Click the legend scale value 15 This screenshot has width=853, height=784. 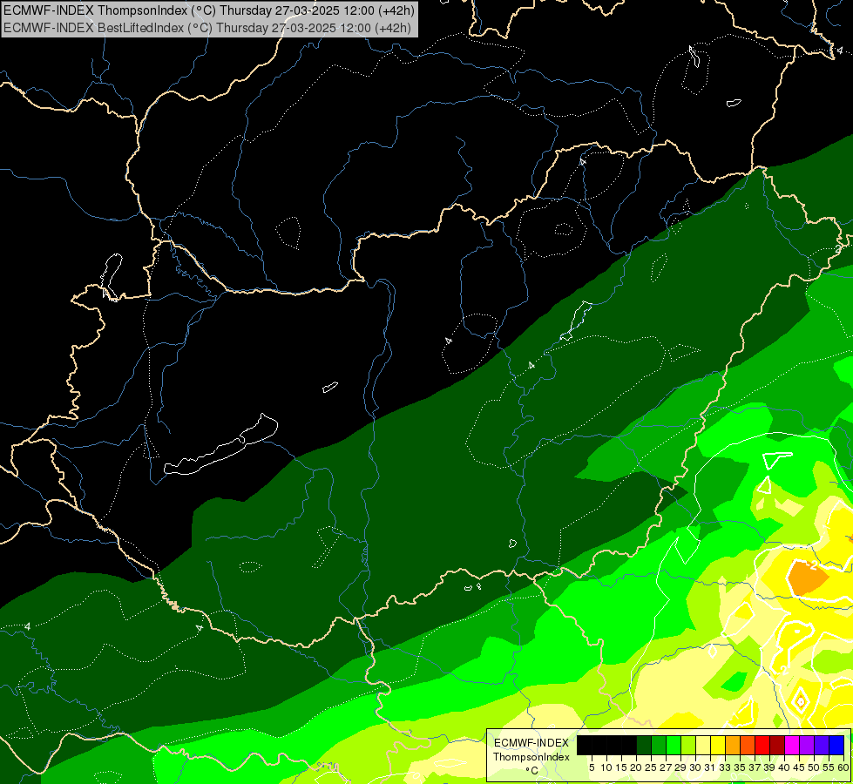[622, 767]
